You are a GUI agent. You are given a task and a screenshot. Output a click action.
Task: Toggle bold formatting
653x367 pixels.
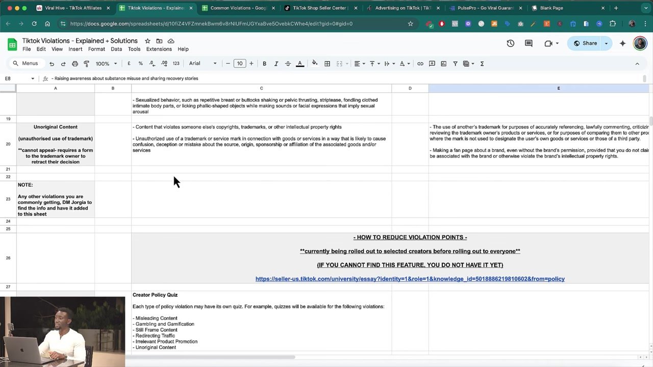pyautogui.click(x=264, y=64)
